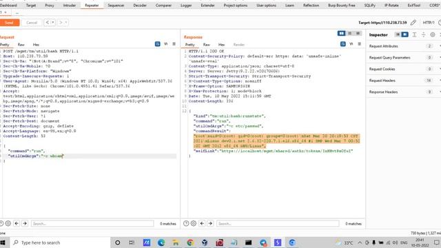Open the Decoder tab
Screen dimensions: 441x248
[x=140, y=6]
